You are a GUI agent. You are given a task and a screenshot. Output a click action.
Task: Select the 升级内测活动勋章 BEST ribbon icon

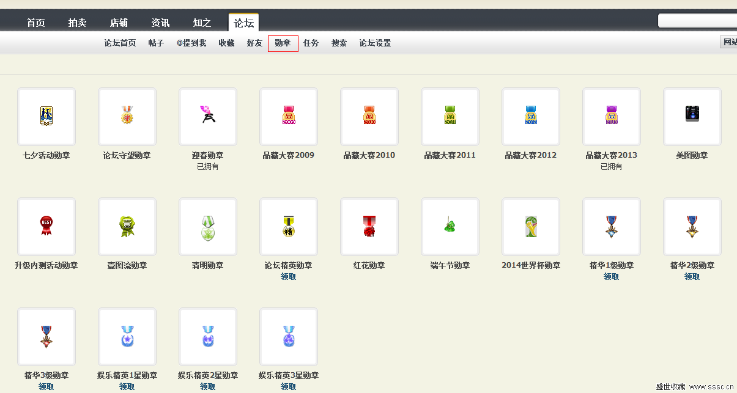coord(46,226)
